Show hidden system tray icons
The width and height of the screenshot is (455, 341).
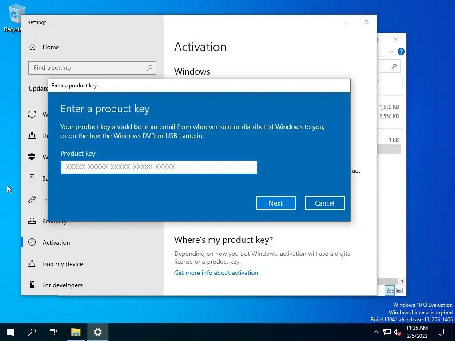click(x=376, y=332)
